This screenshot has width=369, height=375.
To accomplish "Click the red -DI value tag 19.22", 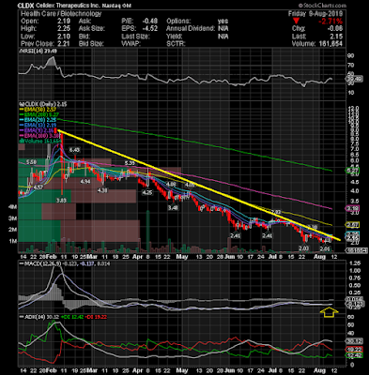I will pos(353,349).
